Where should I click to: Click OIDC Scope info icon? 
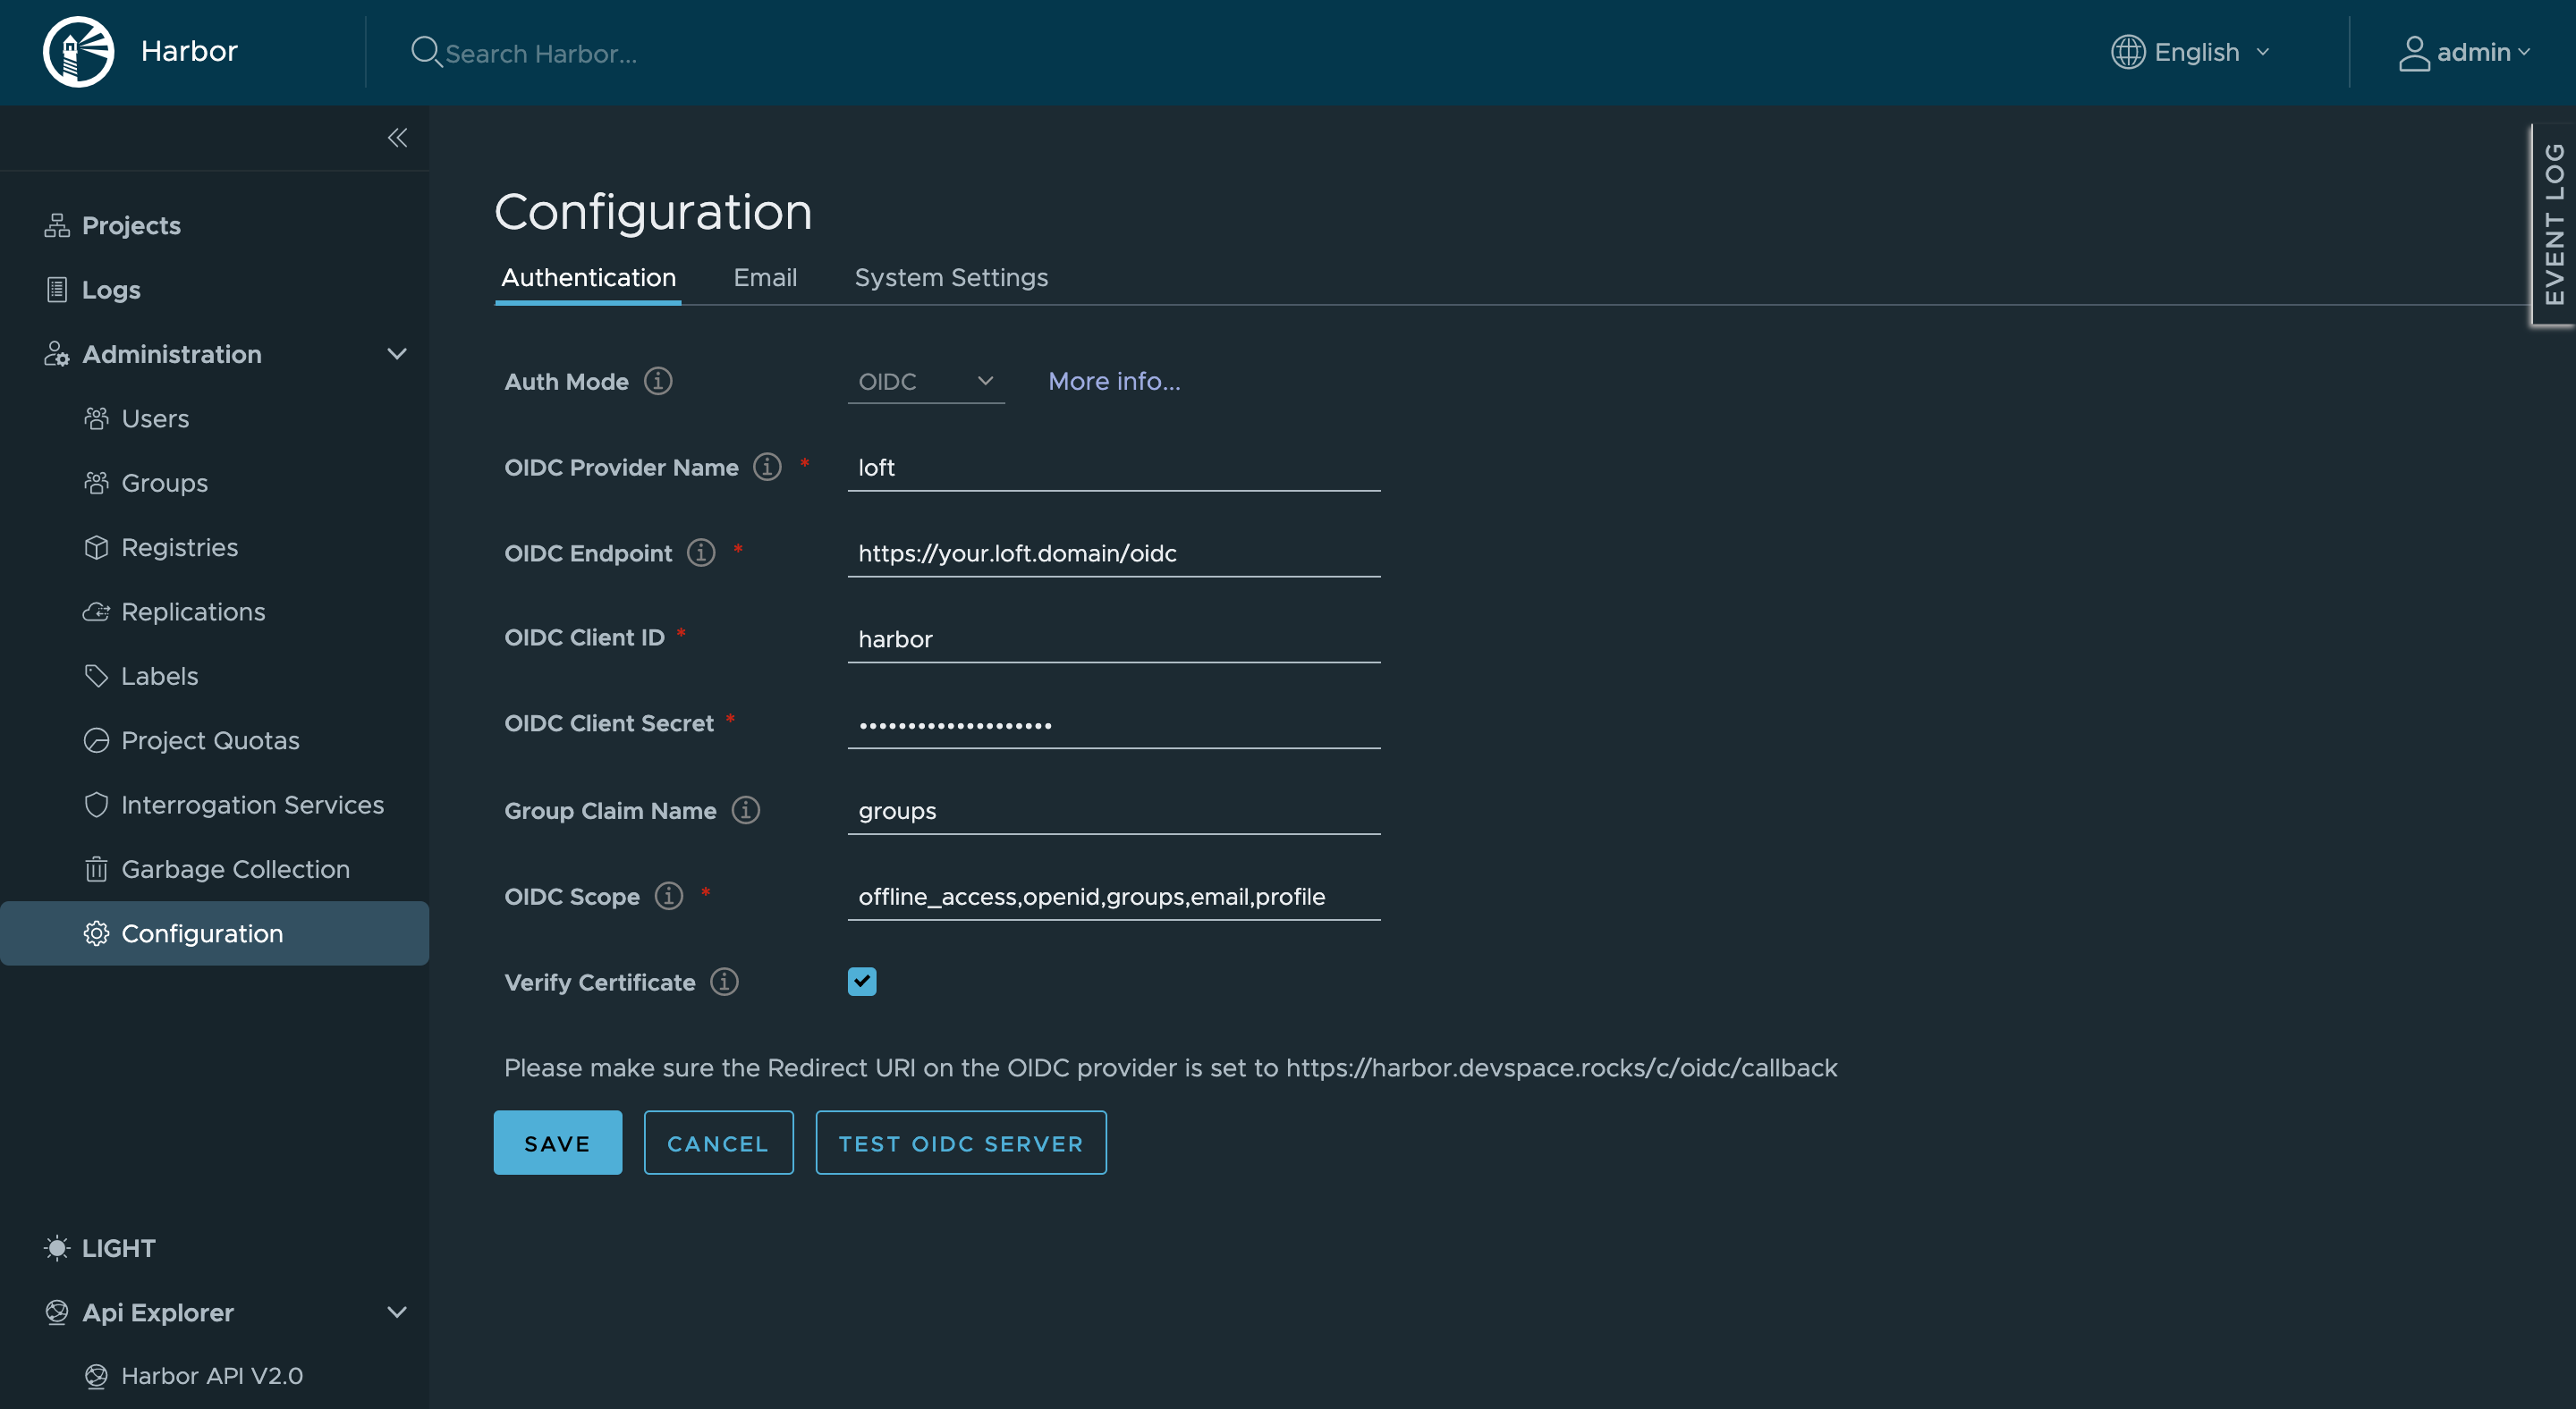coord(669,895)
